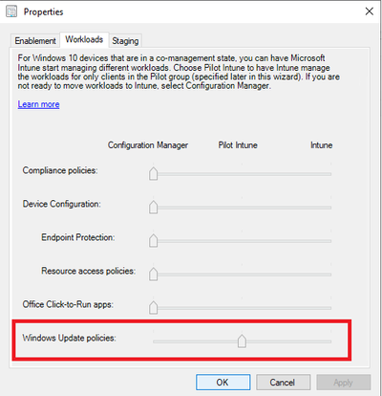
Task: Close the Properties dialog
Action: tap(370, 11)
